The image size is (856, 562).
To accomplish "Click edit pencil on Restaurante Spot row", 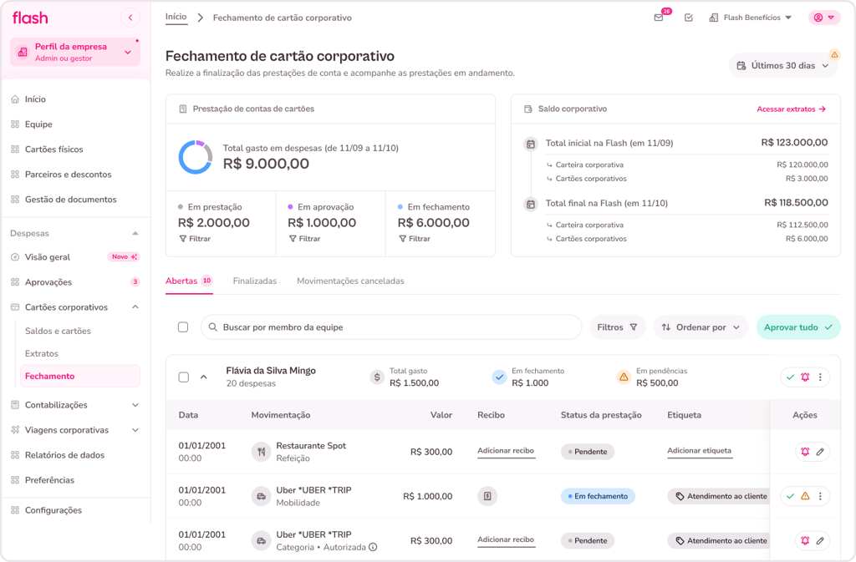I will pos(820,452).
